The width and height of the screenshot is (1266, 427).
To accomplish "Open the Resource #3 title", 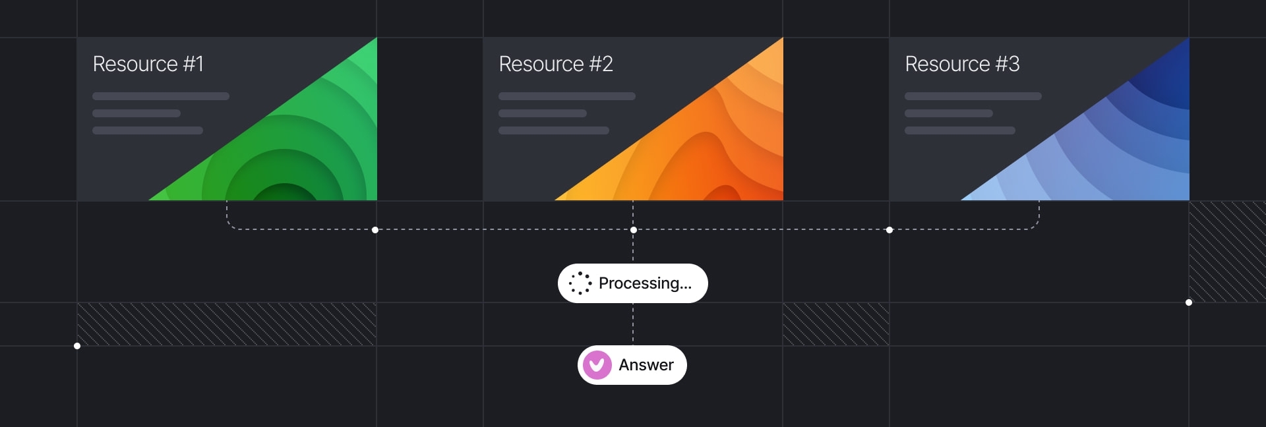I will (962, 64).
